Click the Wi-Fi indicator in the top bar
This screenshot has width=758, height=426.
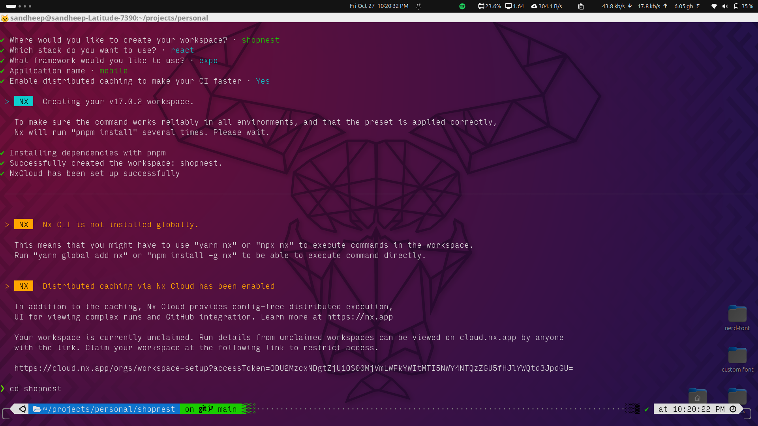714,6
